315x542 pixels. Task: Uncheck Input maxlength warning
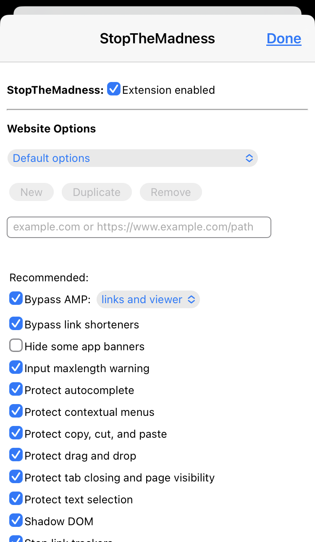coord(16,368)
